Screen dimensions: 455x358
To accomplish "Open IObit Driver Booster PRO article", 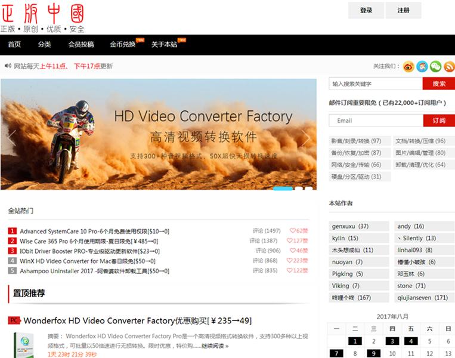I will (89, 251).
